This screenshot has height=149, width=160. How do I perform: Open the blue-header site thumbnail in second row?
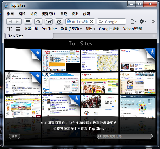[x=61, y=83]
